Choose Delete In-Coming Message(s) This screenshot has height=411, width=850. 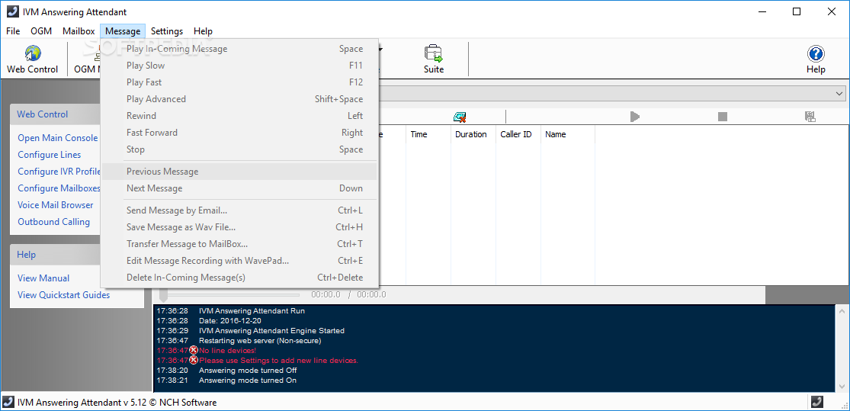(239, 278)
